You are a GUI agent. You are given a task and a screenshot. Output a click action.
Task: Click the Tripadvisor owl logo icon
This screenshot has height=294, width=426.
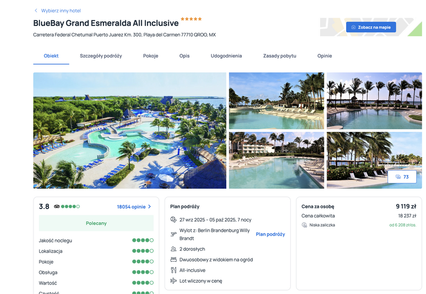[57, 206]
